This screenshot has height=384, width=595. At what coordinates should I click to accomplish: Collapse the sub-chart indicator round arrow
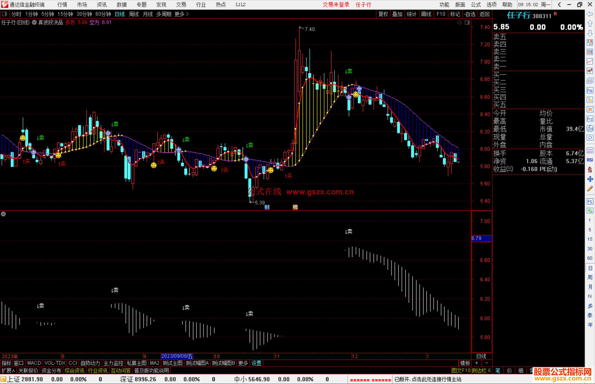3,214
